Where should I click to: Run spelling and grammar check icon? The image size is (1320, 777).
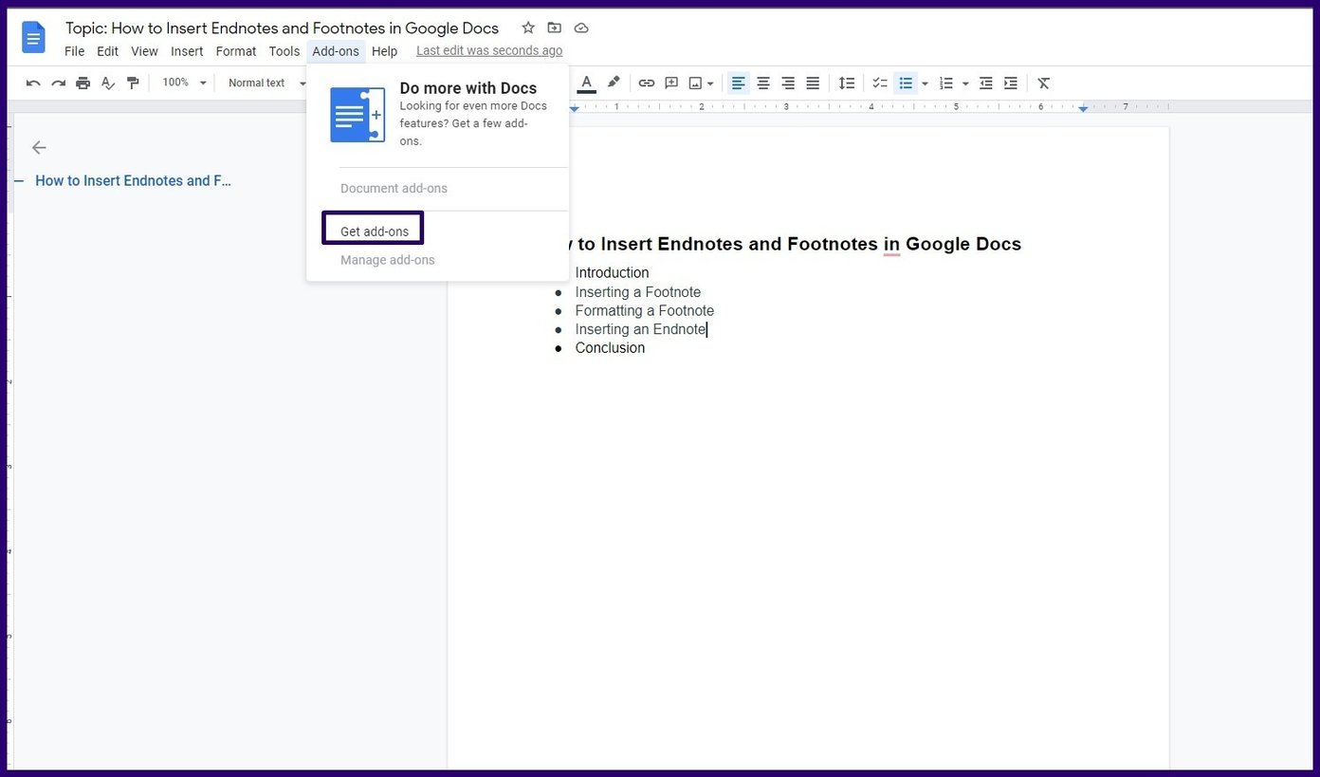108,83
